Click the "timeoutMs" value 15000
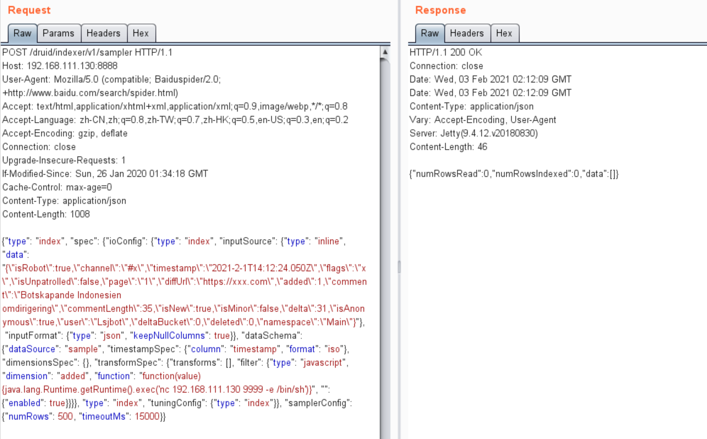The height and width of the screenshot is (439, 707). click(x=147, y=416)
